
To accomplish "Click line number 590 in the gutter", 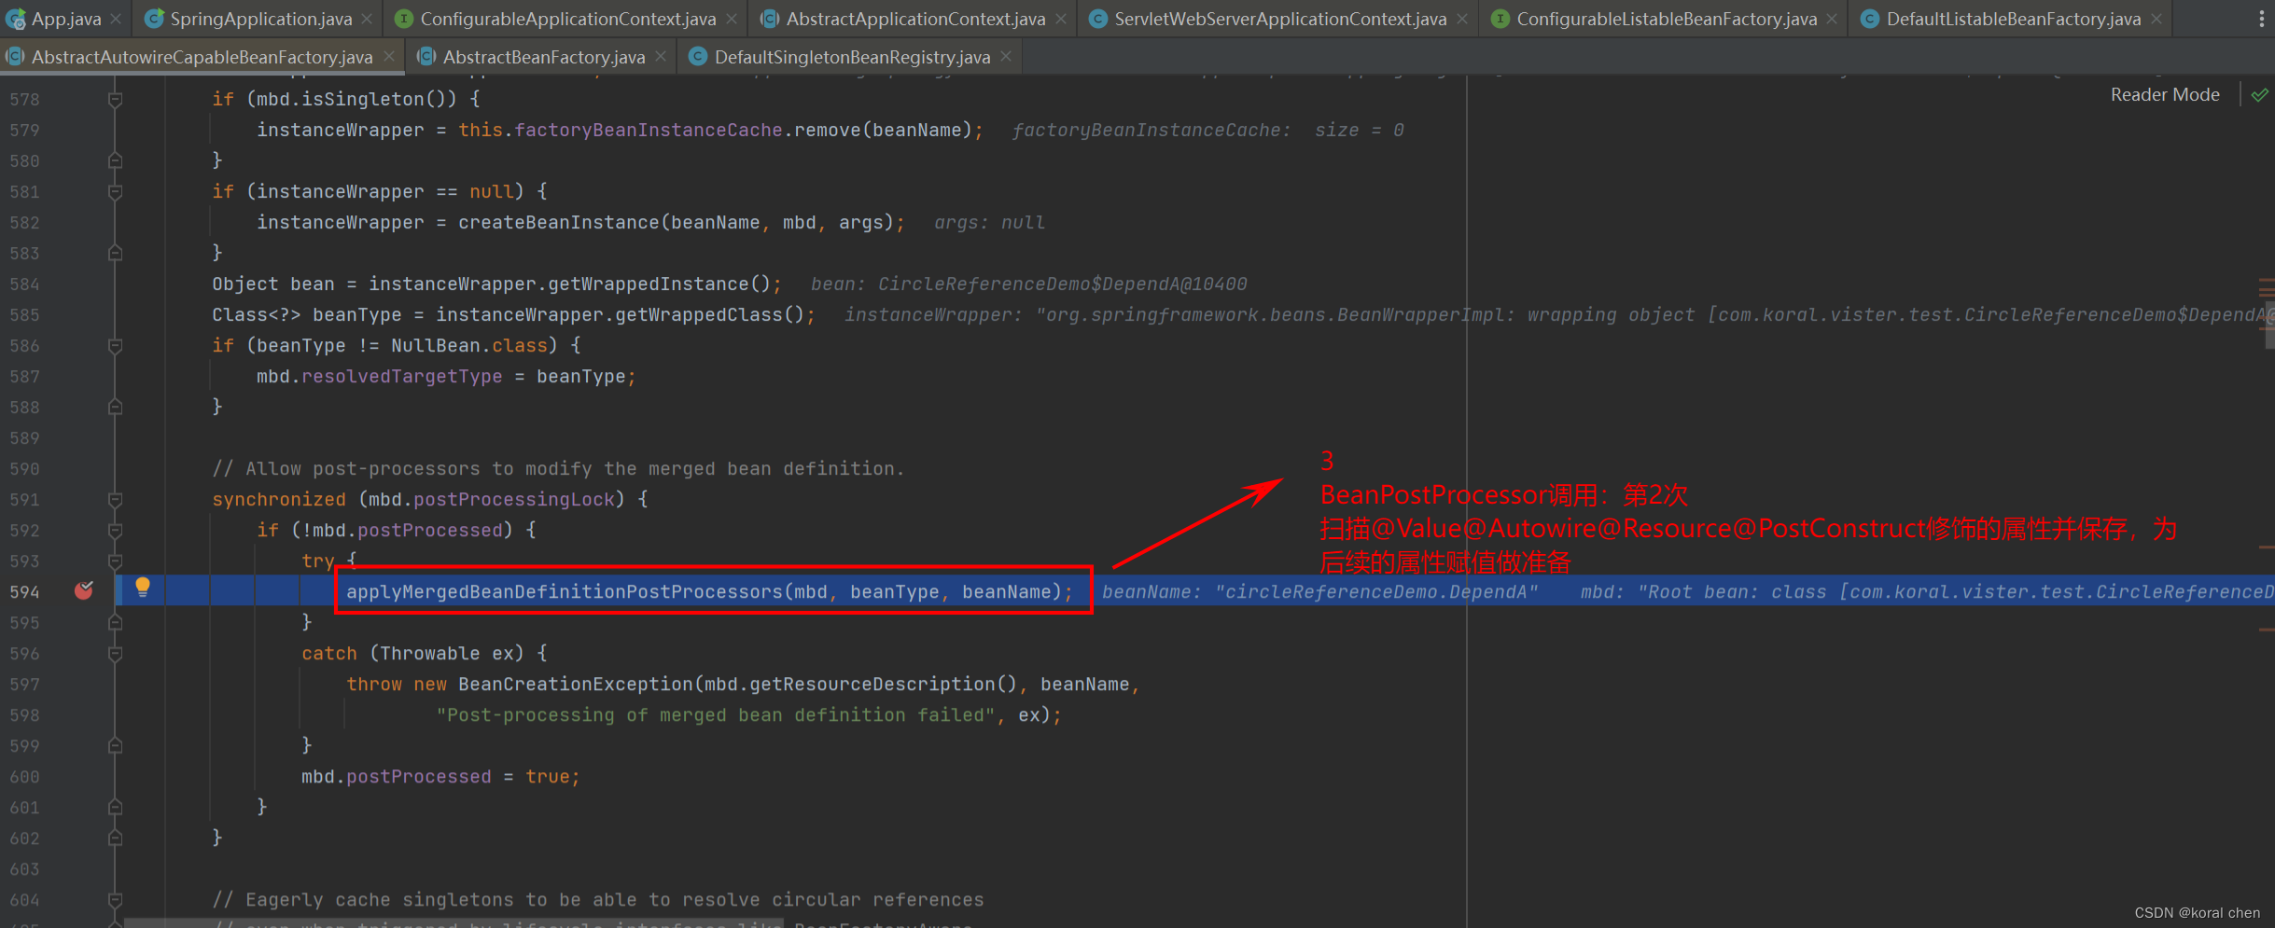I will pyautogui.click(x=25, y=469).
